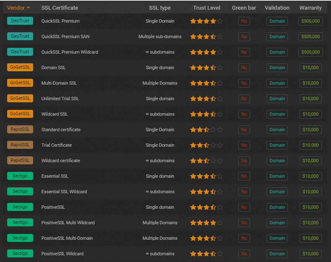Click GeoTrust badge in QuickSSL Premium row
331x262 pixels.
20,21
